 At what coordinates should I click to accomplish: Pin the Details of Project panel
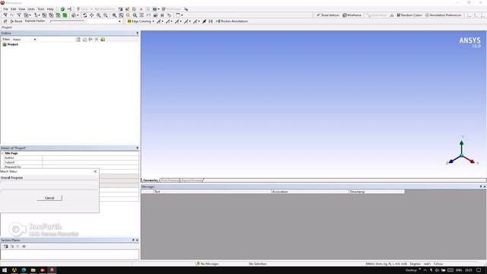pos(137,148)
